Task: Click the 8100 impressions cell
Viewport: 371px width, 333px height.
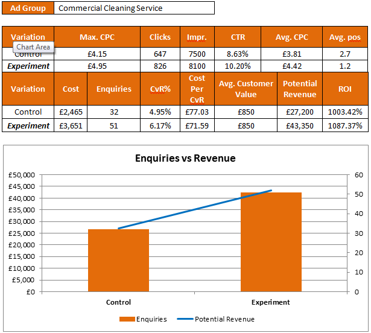Action: tap(197, 66)
